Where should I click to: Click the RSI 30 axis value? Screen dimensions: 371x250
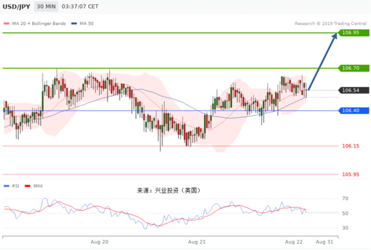point(345,228)
